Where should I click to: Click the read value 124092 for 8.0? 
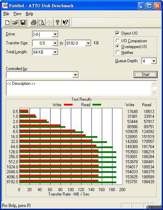[x=148, y=132]
